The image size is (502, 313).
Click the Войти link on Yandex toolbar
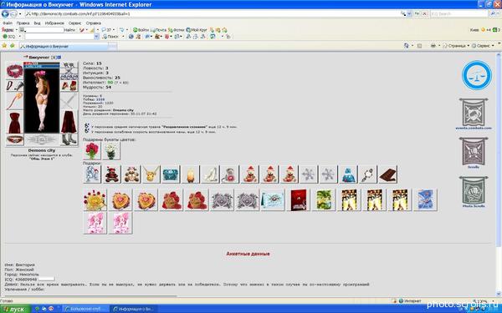coord(141,30)
